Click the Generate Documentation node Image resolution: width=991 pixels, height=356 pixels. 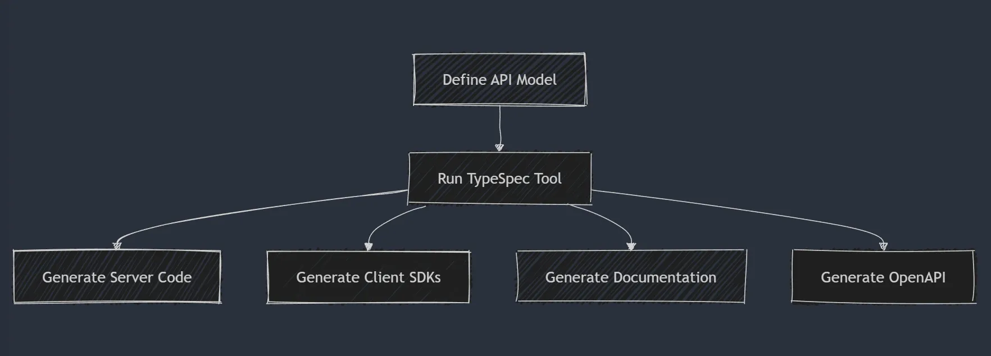pyautogui.click(x=630, y=277)
